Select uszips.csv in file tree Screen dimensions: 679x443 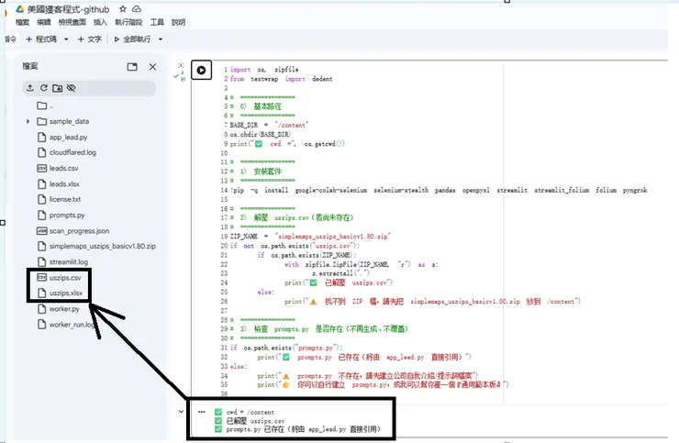(x=64, y=277)
